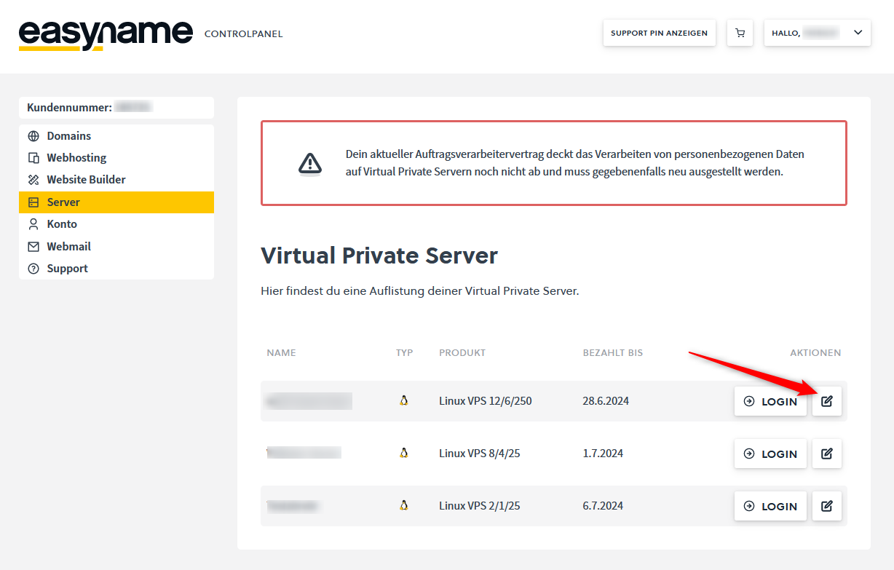Open Webmail in the sidebar
The image size is (894, 570).
click(x=116, y=247)
